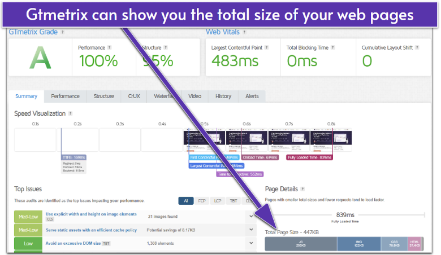
Task: Click Med-Low badge on cache policy row
Action: (x=28, y=230)
